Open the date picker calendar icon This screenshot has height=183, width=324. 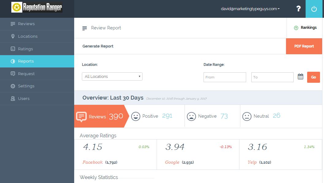pyautogui.click(x=300, y=77)
